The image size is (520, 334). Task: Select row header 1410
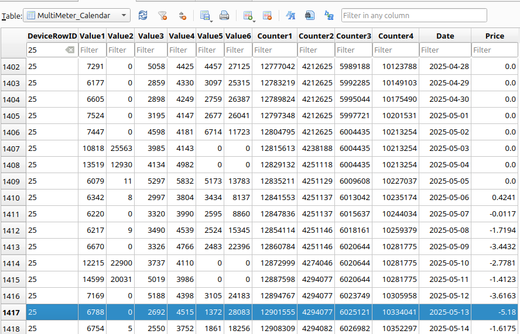pyautogui.click(x=13, y=198)
